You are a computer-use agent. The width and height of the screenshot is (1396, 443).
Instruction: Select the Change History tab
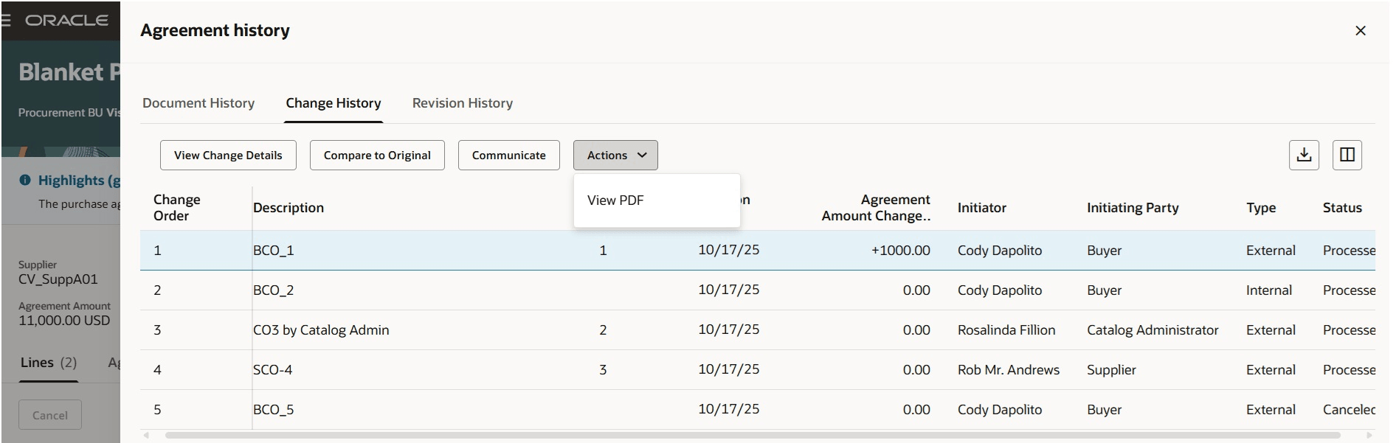pyautogui.click(x=334, y=103)
